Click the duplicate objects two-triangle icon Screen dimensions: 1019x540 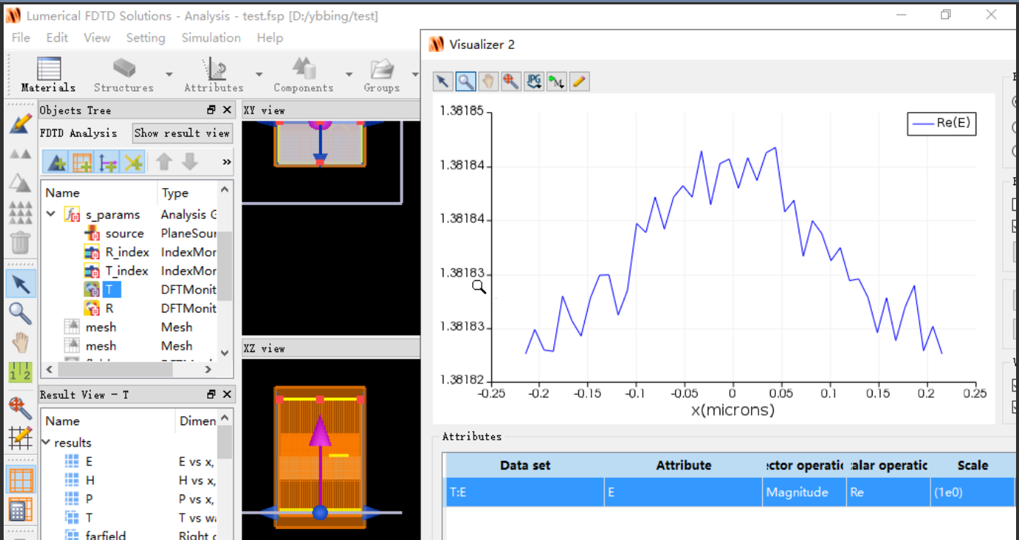(20, 154)
